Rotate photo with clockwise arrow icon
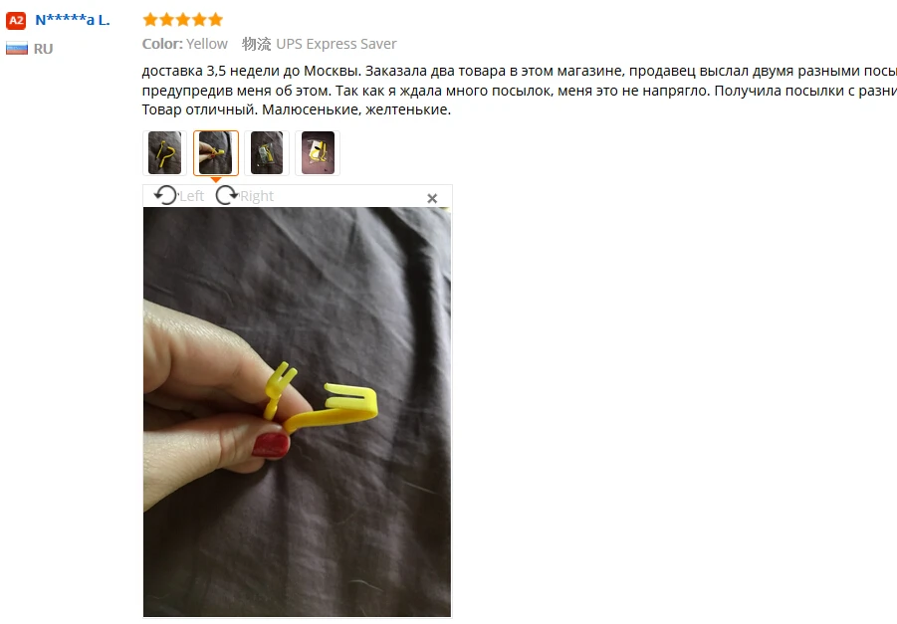The width and height of the screenshot is (897, 624). click(227, 196)
